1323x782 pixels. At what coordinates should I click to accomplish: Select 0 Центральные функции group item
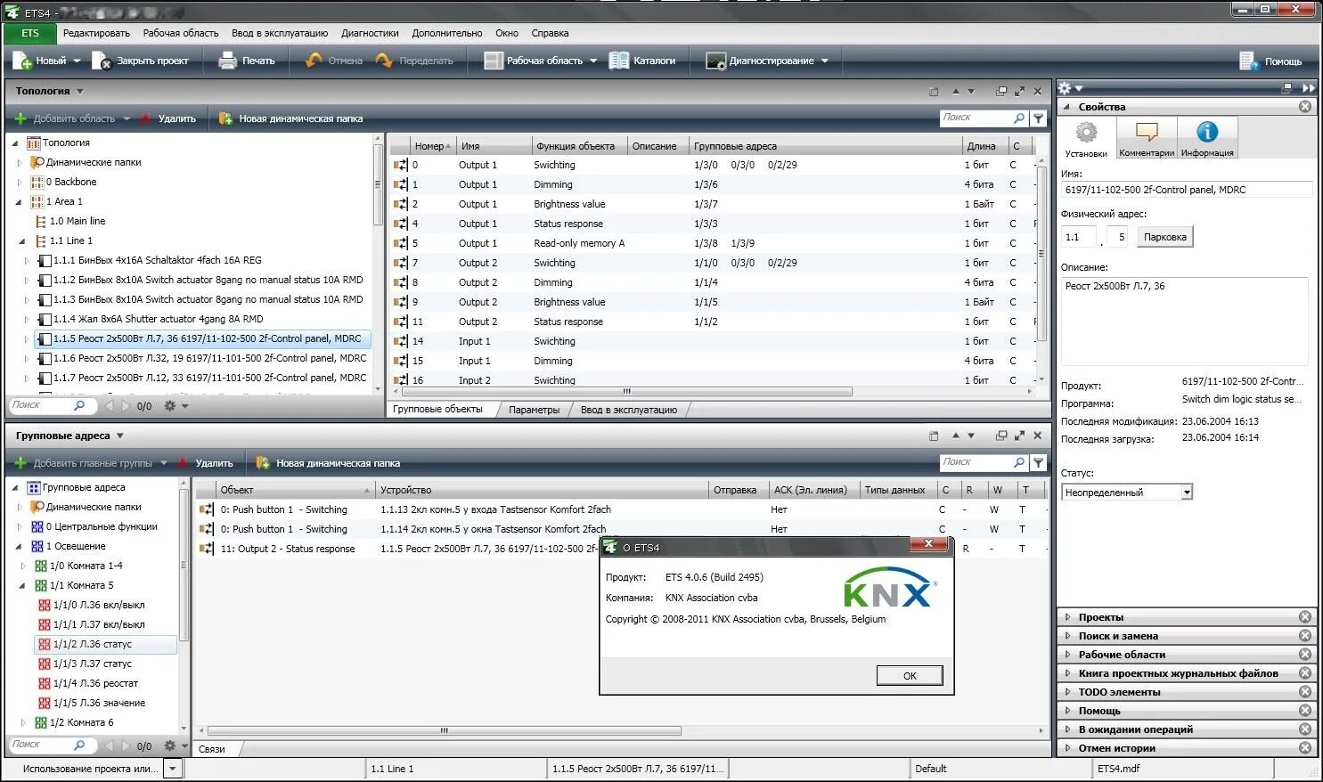(102, 526)
